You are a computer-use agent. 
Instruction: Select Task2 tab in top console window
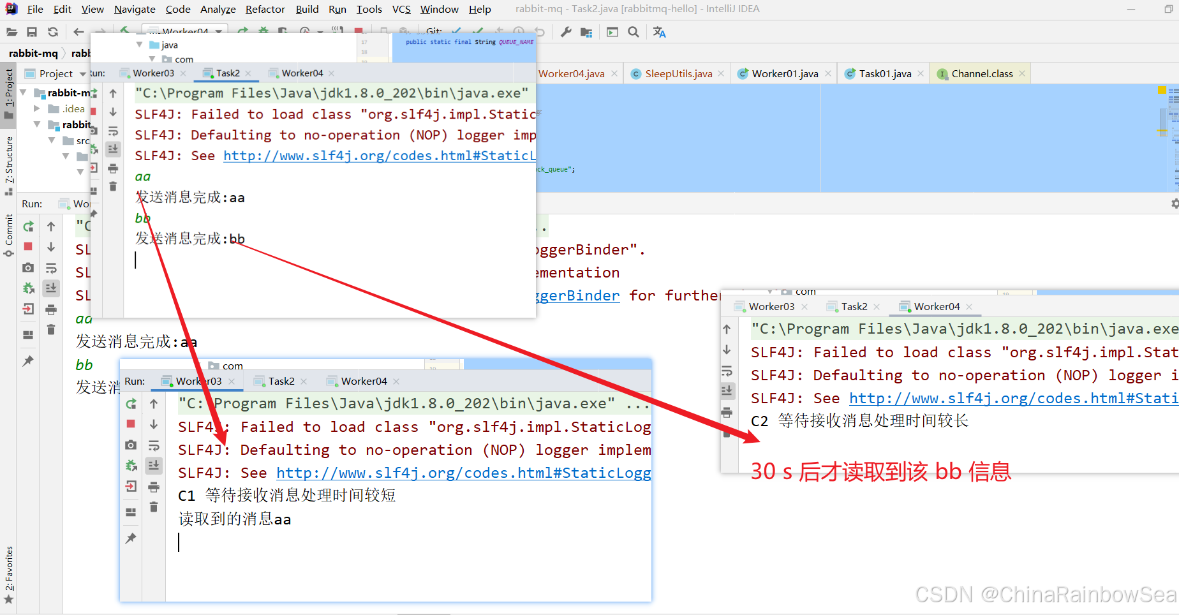[x=228, y=73]
